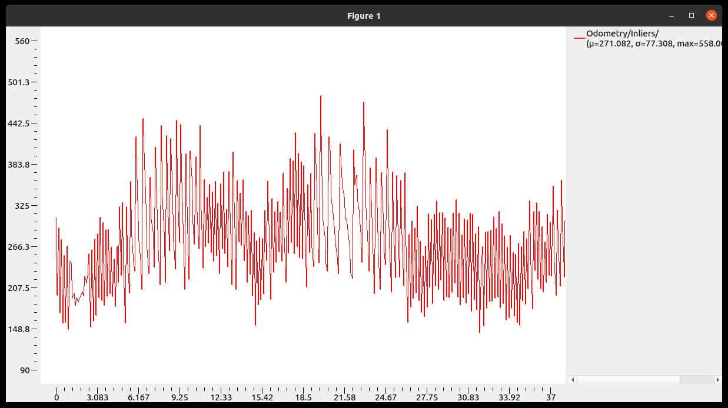Screen dimensions: 728x408
Task: Click the 9.25 x-axis tick label
Action: pos(179,397)
